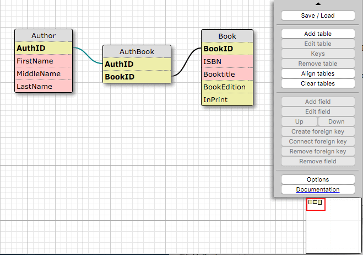Viewport: 363px width, 255px height.
Task: Select the LastName field
Action: click(44, 86)
